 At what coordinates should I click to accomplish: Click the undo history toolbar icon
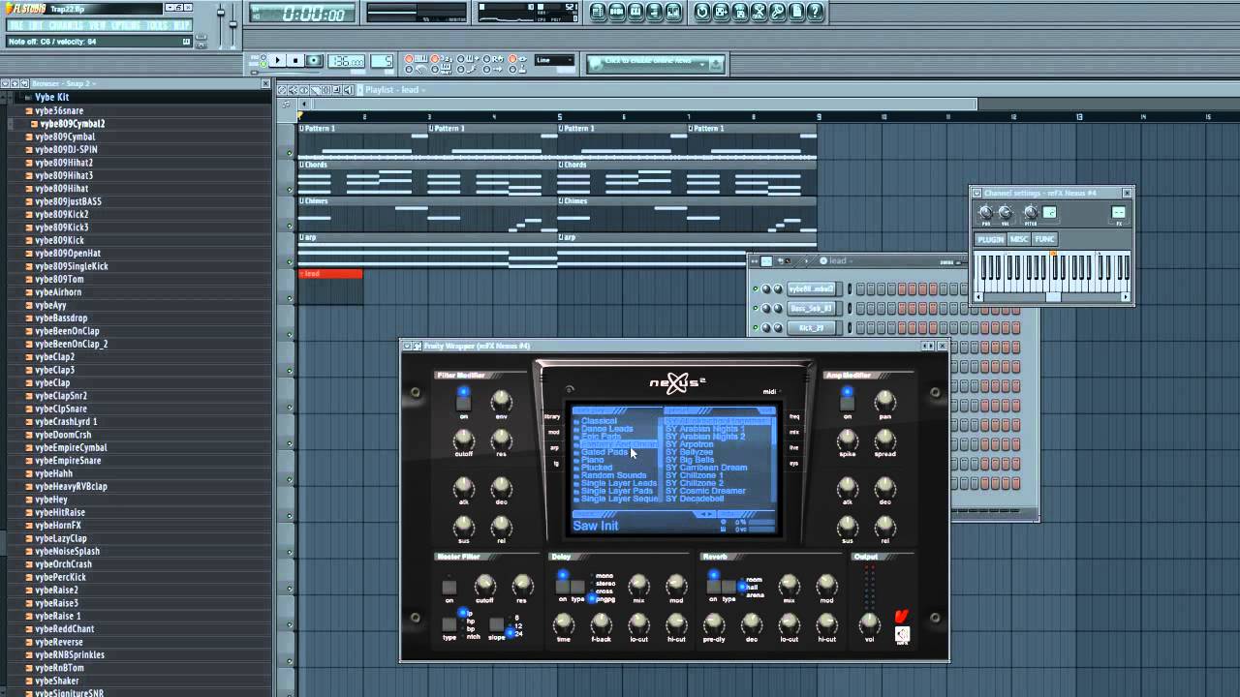coord(702,12)
